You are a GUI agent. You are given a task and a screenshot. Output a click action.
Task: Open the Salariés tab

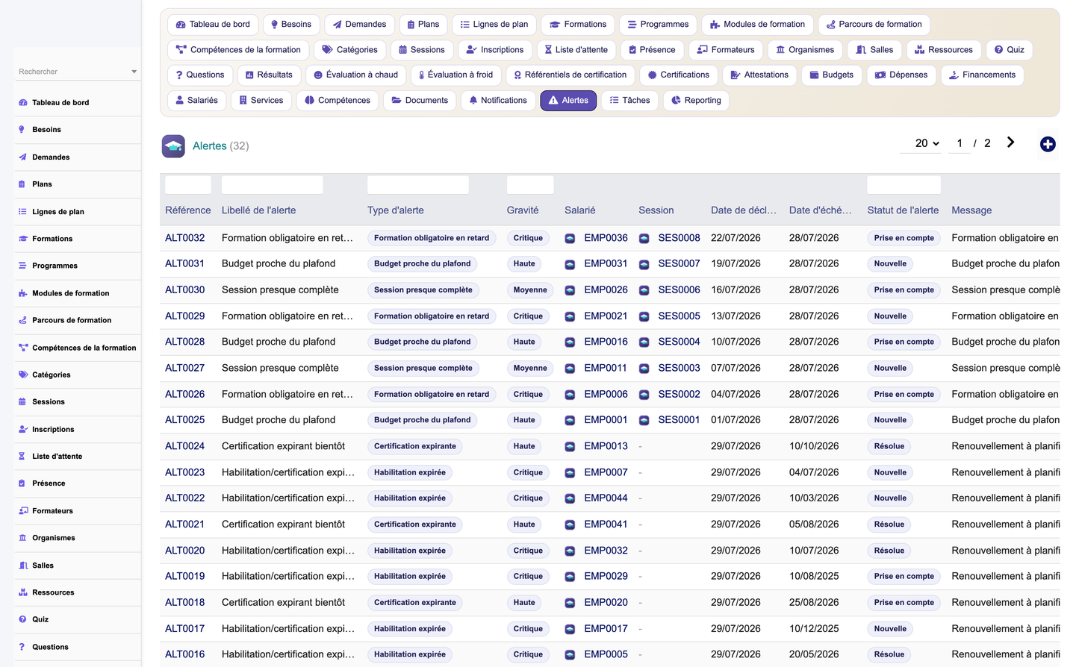[196, 100]
